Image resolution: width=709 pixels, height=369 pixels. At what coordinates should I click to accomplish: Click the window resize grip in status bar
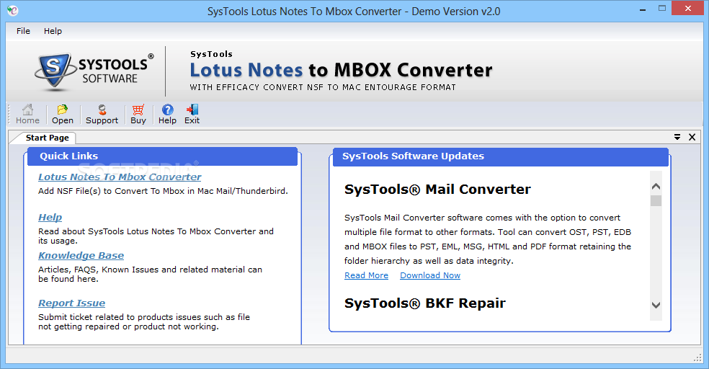click(x=697, y=357)
